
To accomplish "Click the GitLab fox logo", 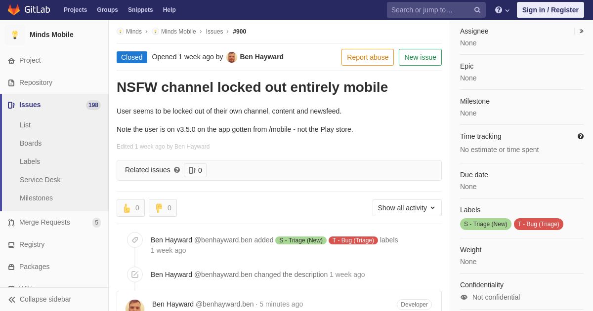I will tap(14, 10).
